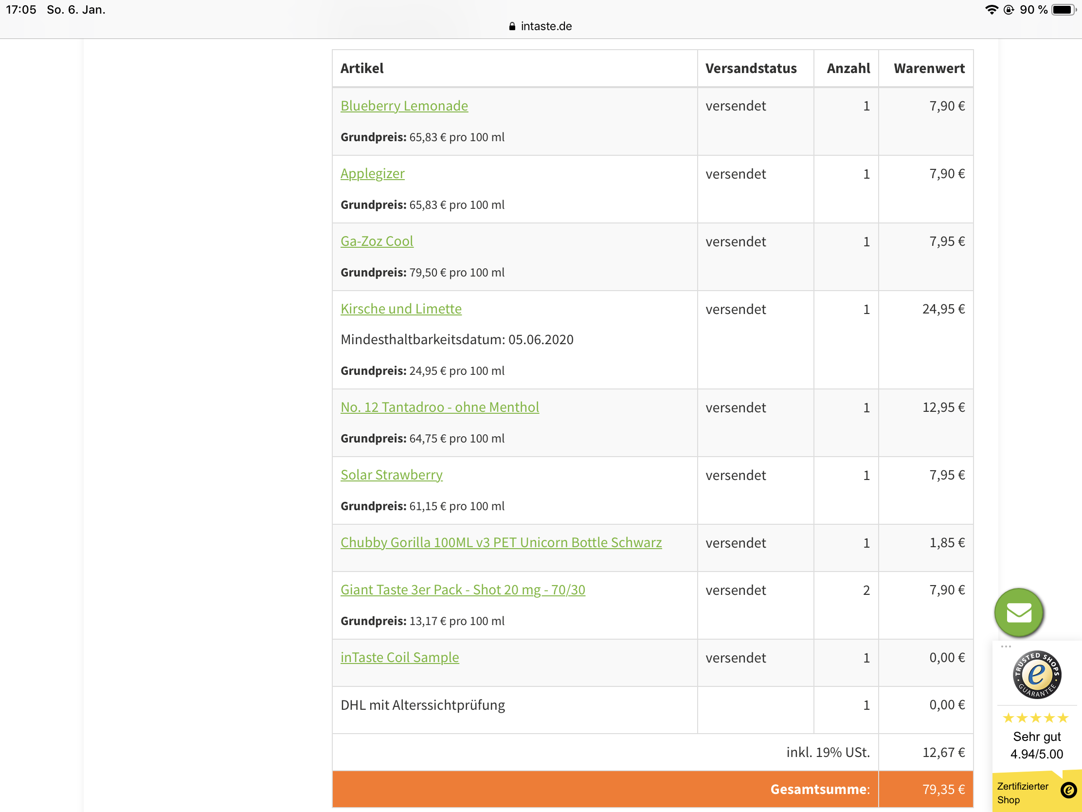Open the Blueberry Lemonade product link
Image resolution: width=1082 pixels, height=812 pixels.
[x=404, y=106]
